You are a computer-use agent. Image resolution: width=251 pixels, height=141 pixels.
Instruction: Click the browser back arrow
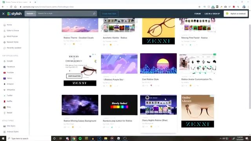click(3, 7)
